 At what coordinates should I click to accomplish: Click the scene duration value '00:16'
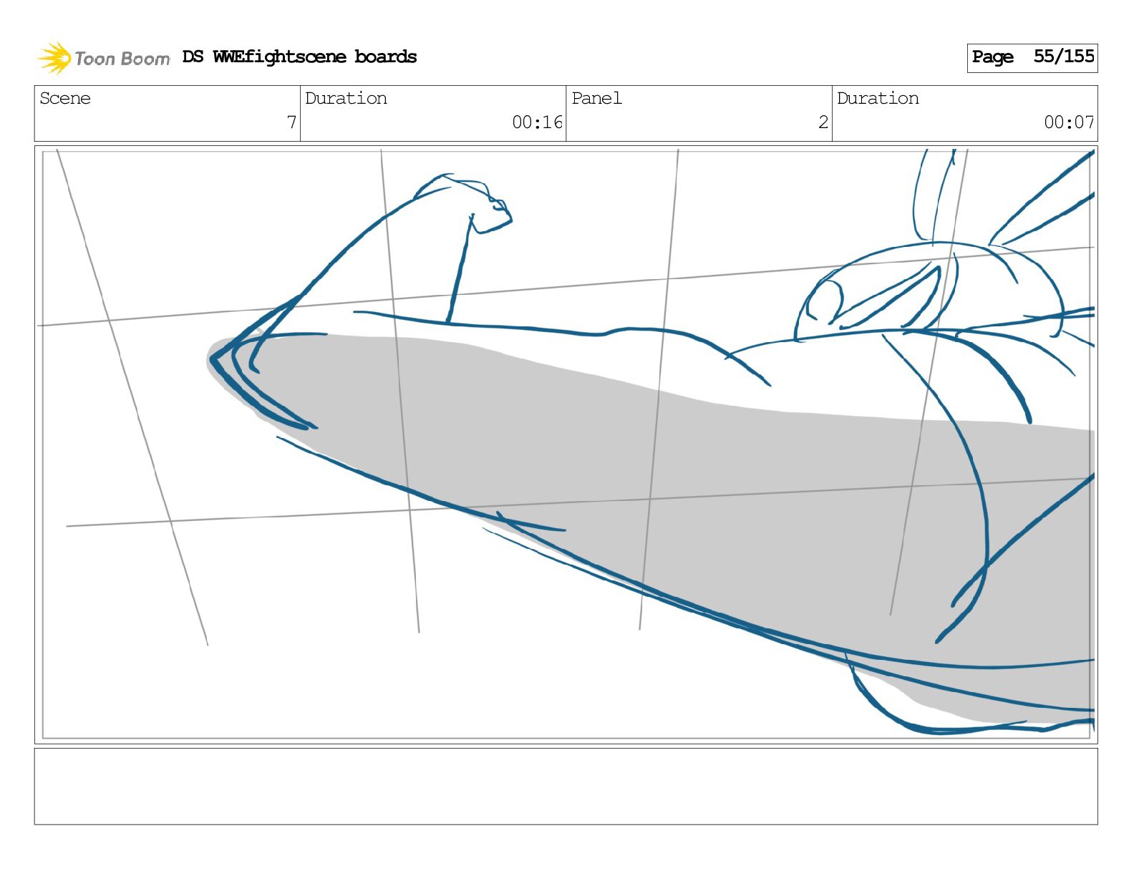pyautogui.click(x=537, y=122)
